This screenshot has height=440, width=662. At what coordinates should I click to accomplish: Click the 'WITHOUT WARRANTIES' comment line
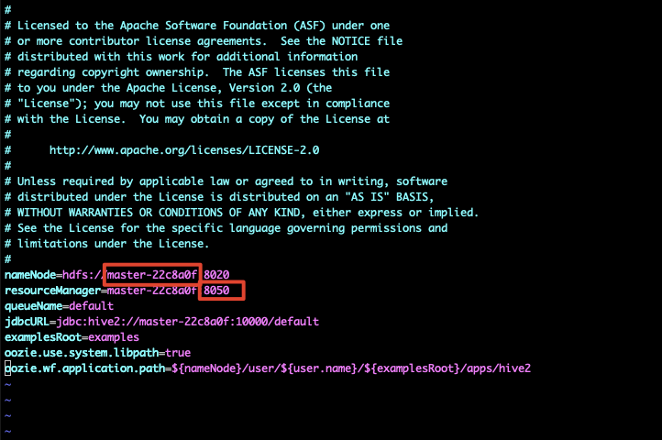pyautogui.click(x=241, y=213)
